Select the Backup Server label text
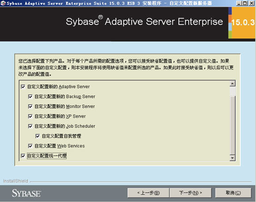The width and height of the screenshot is (256, 202). [65, 97]
